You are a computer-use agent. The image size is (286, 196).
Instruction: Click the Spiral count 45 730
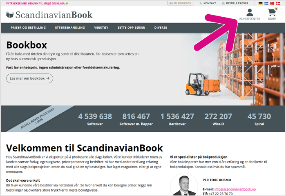click(259, 116)
